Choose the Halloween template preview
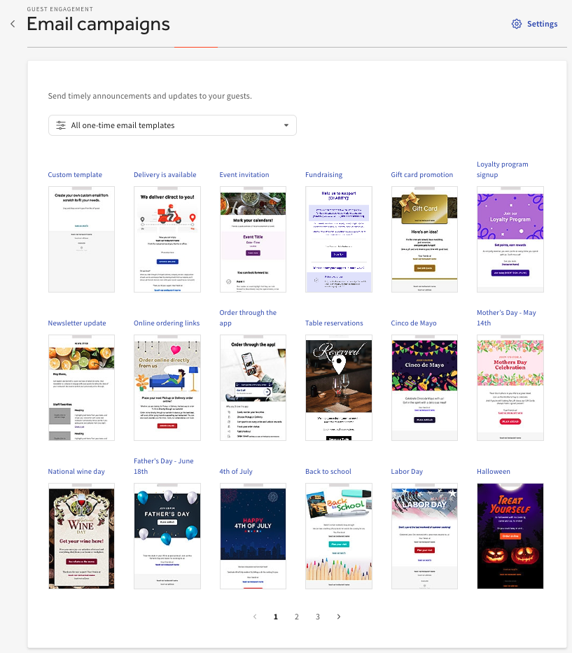 point(510,536)
